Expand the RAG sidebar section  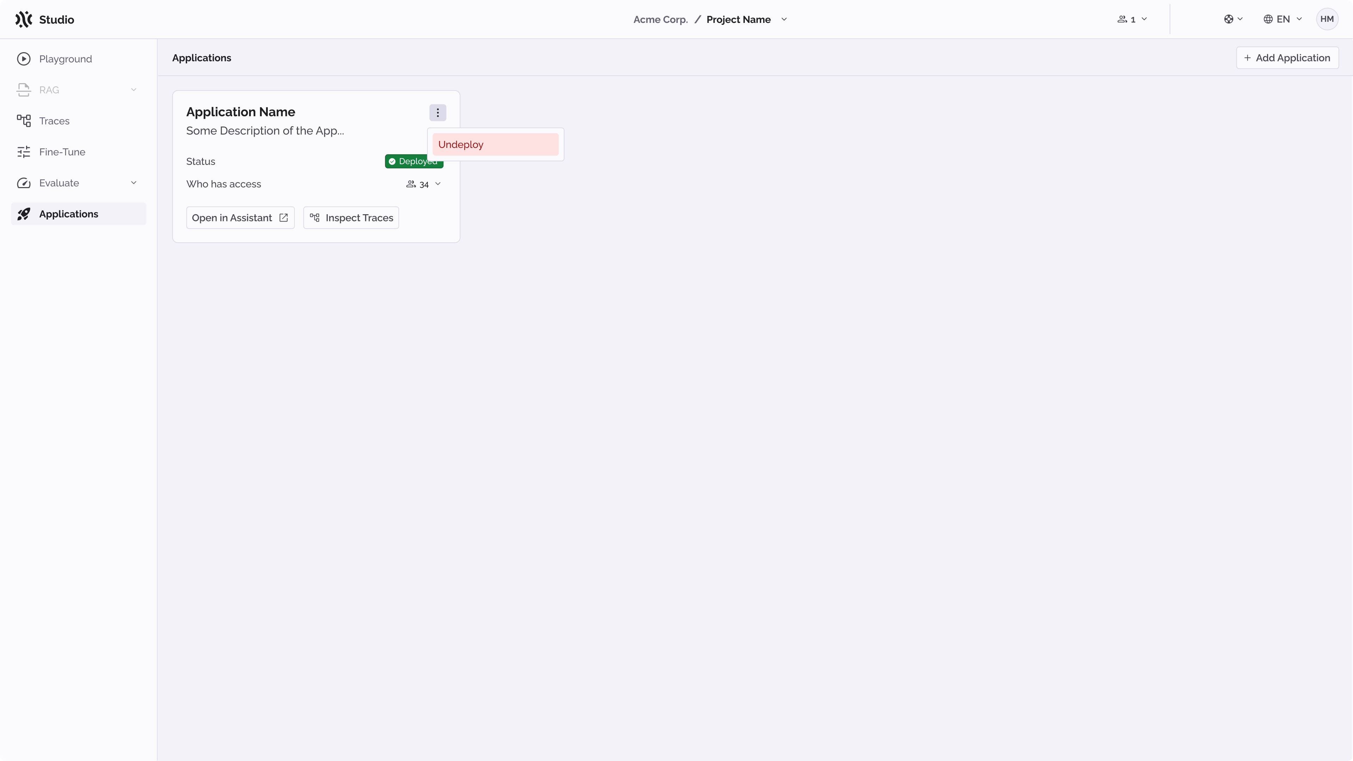(x=134, y=90)
